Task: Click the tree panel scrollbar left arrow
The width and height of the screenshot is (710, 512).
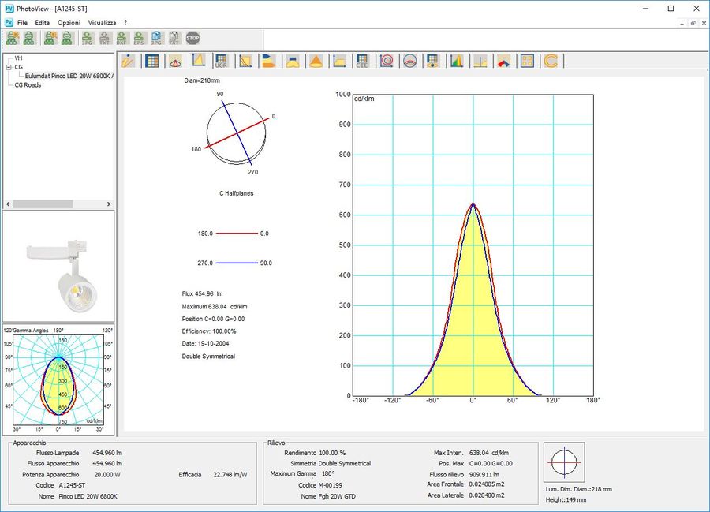Action: click(8, 204)
